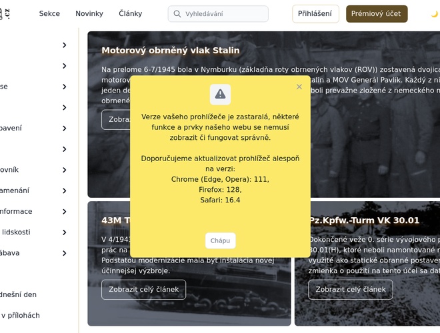This screenshot has width=440, height=333.
Task: Expand the sidebar item ending in "bavení"
Action: click(65, 129)
